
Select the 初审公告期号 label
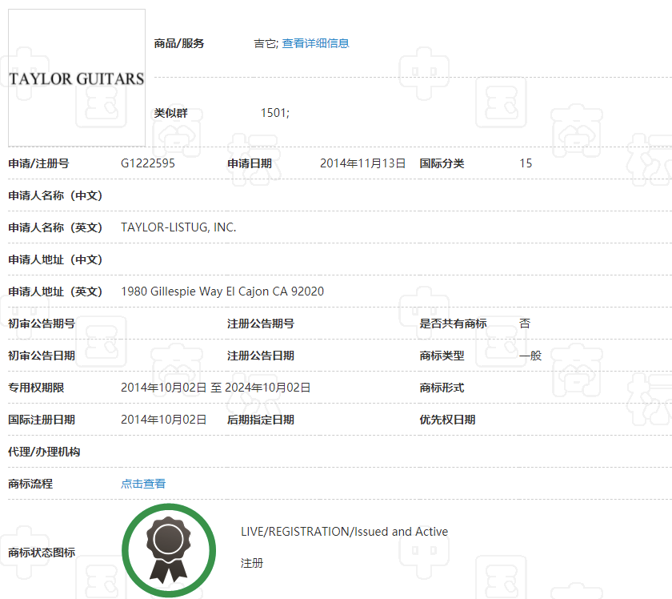42,324
